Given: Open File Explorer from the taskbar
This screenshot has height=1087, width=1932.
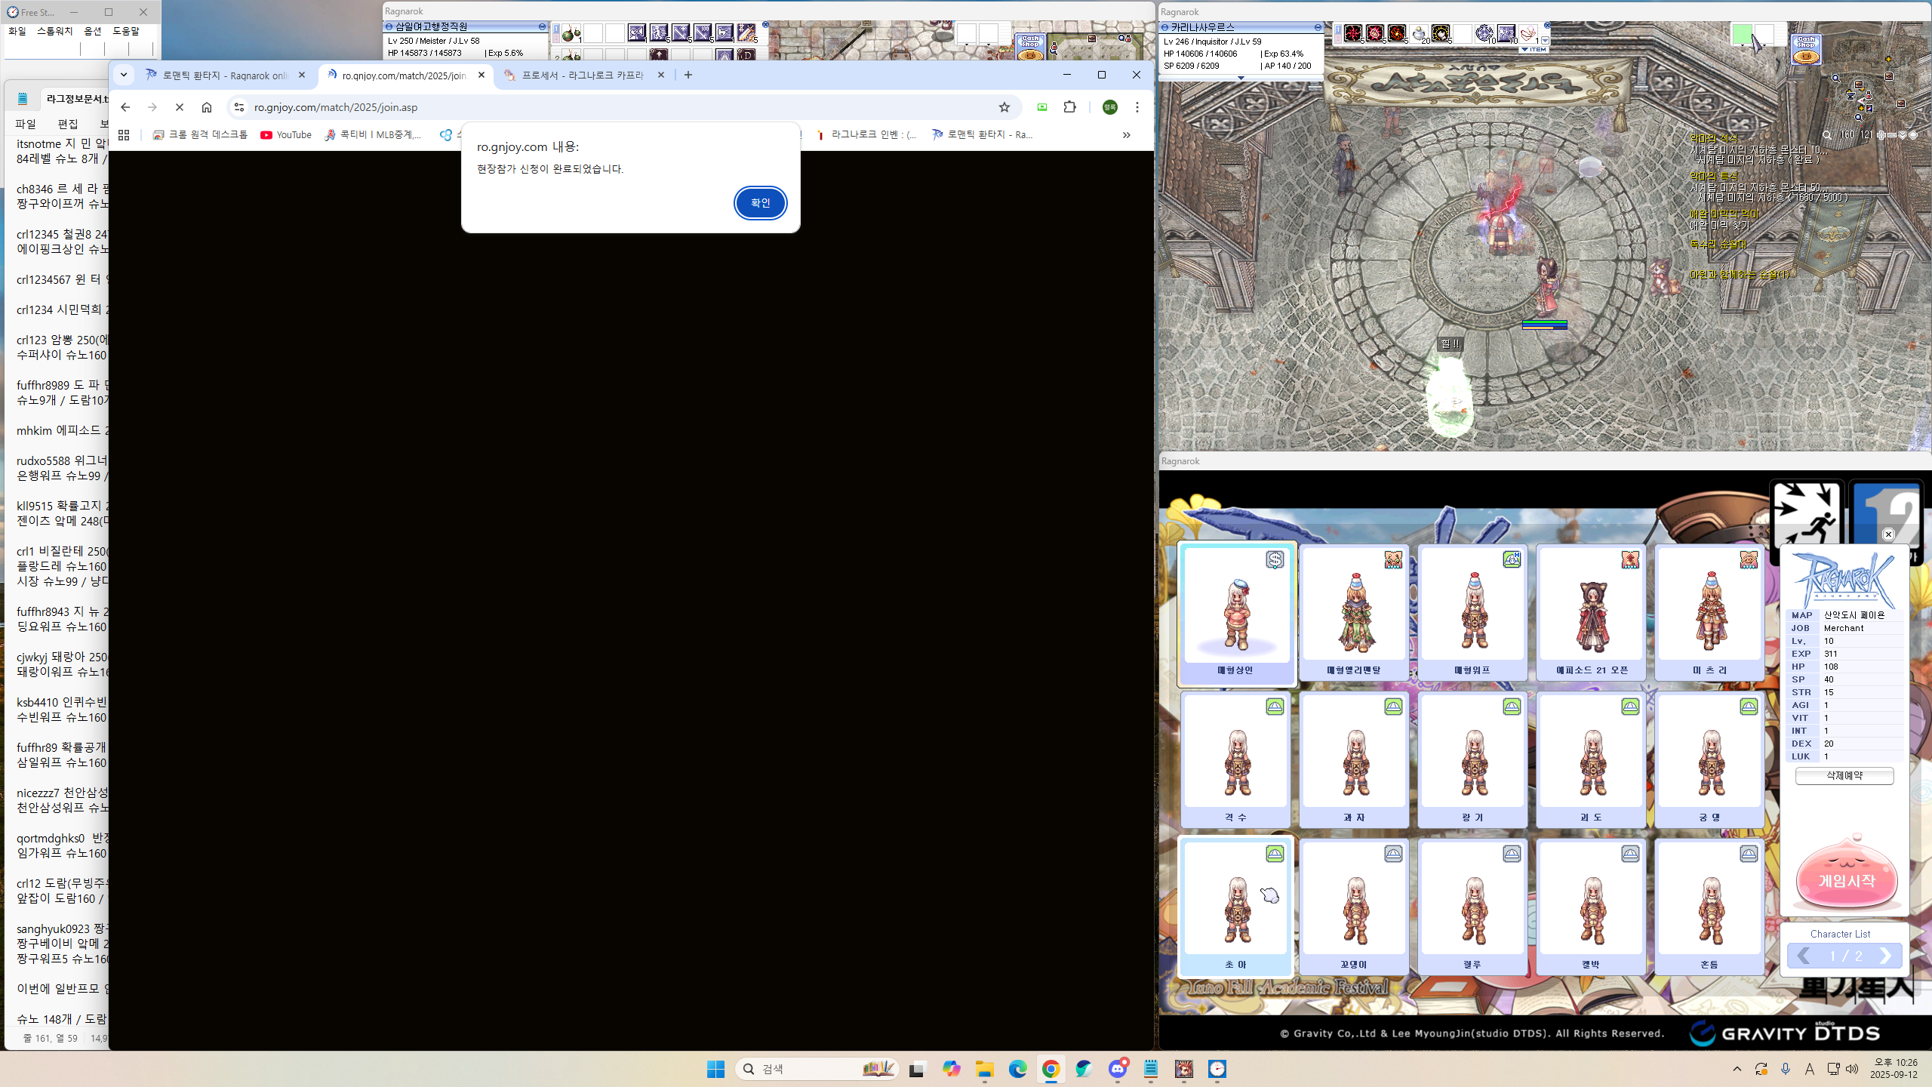Looking at the screenshot, I should (x=984, y=1069).
